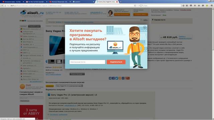The height and width of the screenshot is (120, 214).
Task: Click the email field in the popup
Action: (87, 62)
